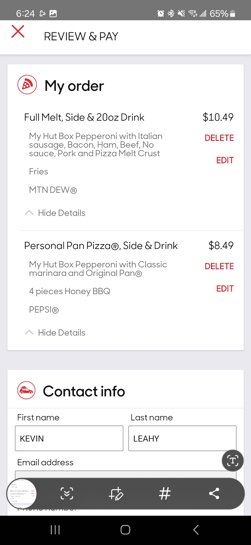Screen dimensions: 251x545
Task: Delete the Full Melt, Side & 20oz Drink item
Action: [219, 138]
